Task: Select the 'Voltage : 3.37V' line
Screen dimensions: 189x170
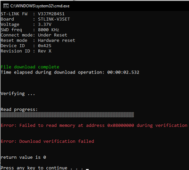Action: pos(26,24)
